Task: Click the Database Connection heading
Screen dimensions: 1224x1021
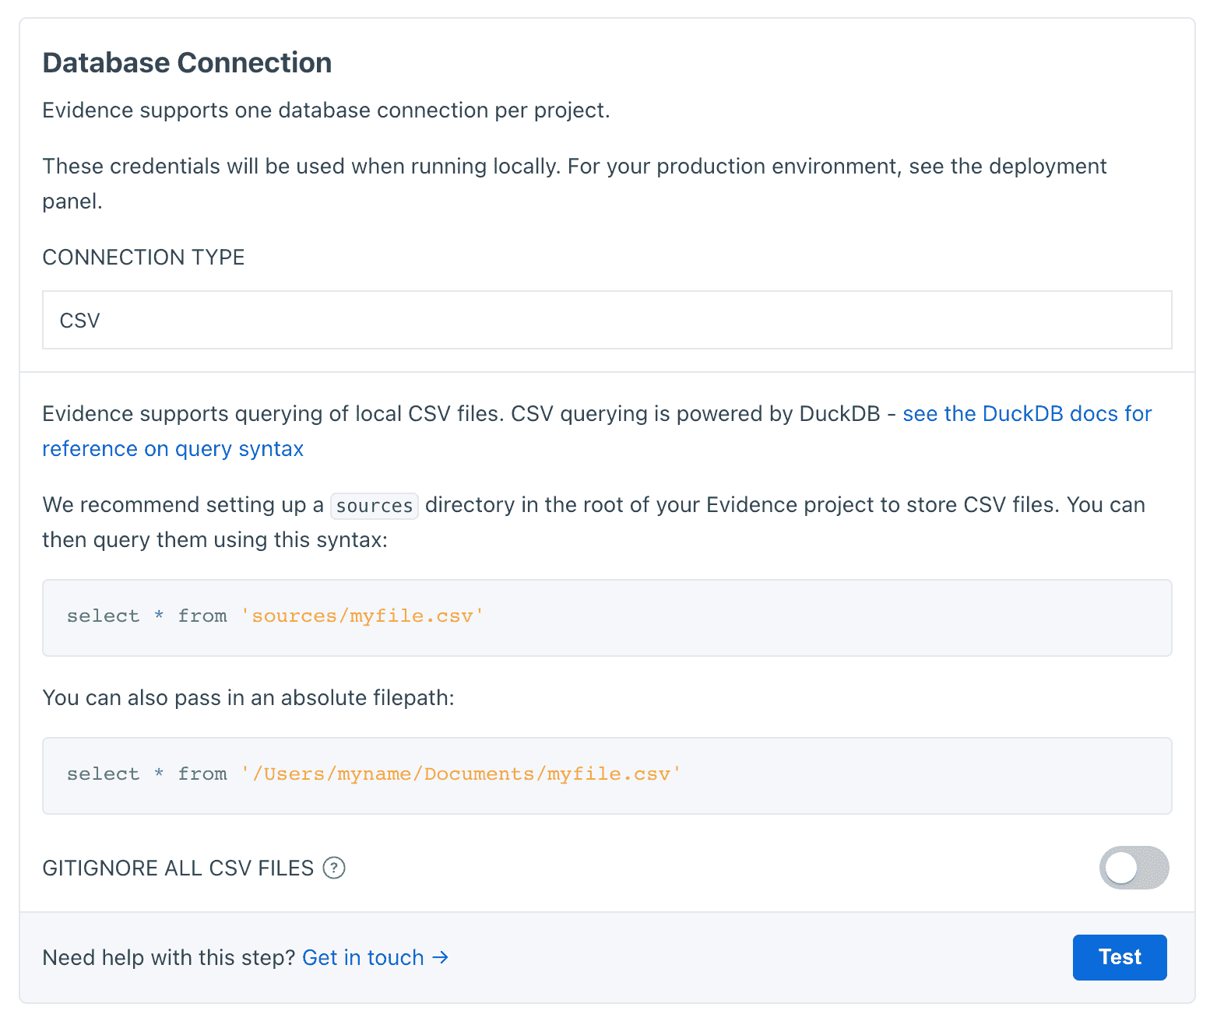Action: (187, 63)
